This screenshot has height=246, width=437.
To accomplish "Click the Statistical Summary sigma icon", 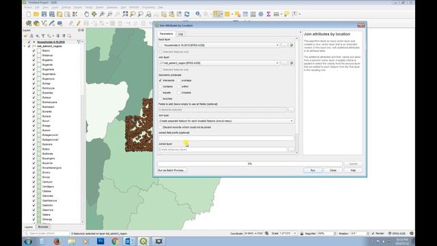I will click(x=268, y=14).
